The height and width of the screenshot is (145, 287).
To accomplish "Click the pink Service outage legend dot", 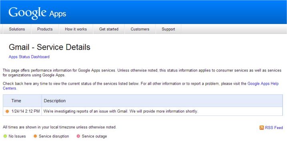I will (x=78, y=136).
